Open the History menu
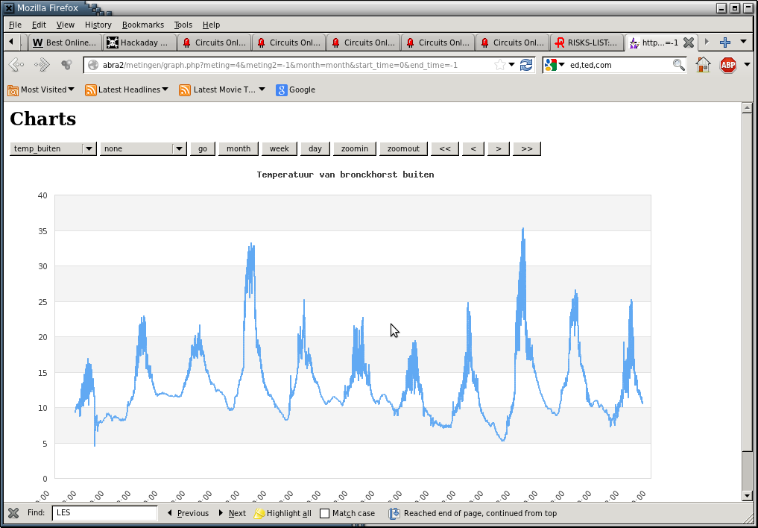Viewport: 758px width, 528px height. (98, 25)
